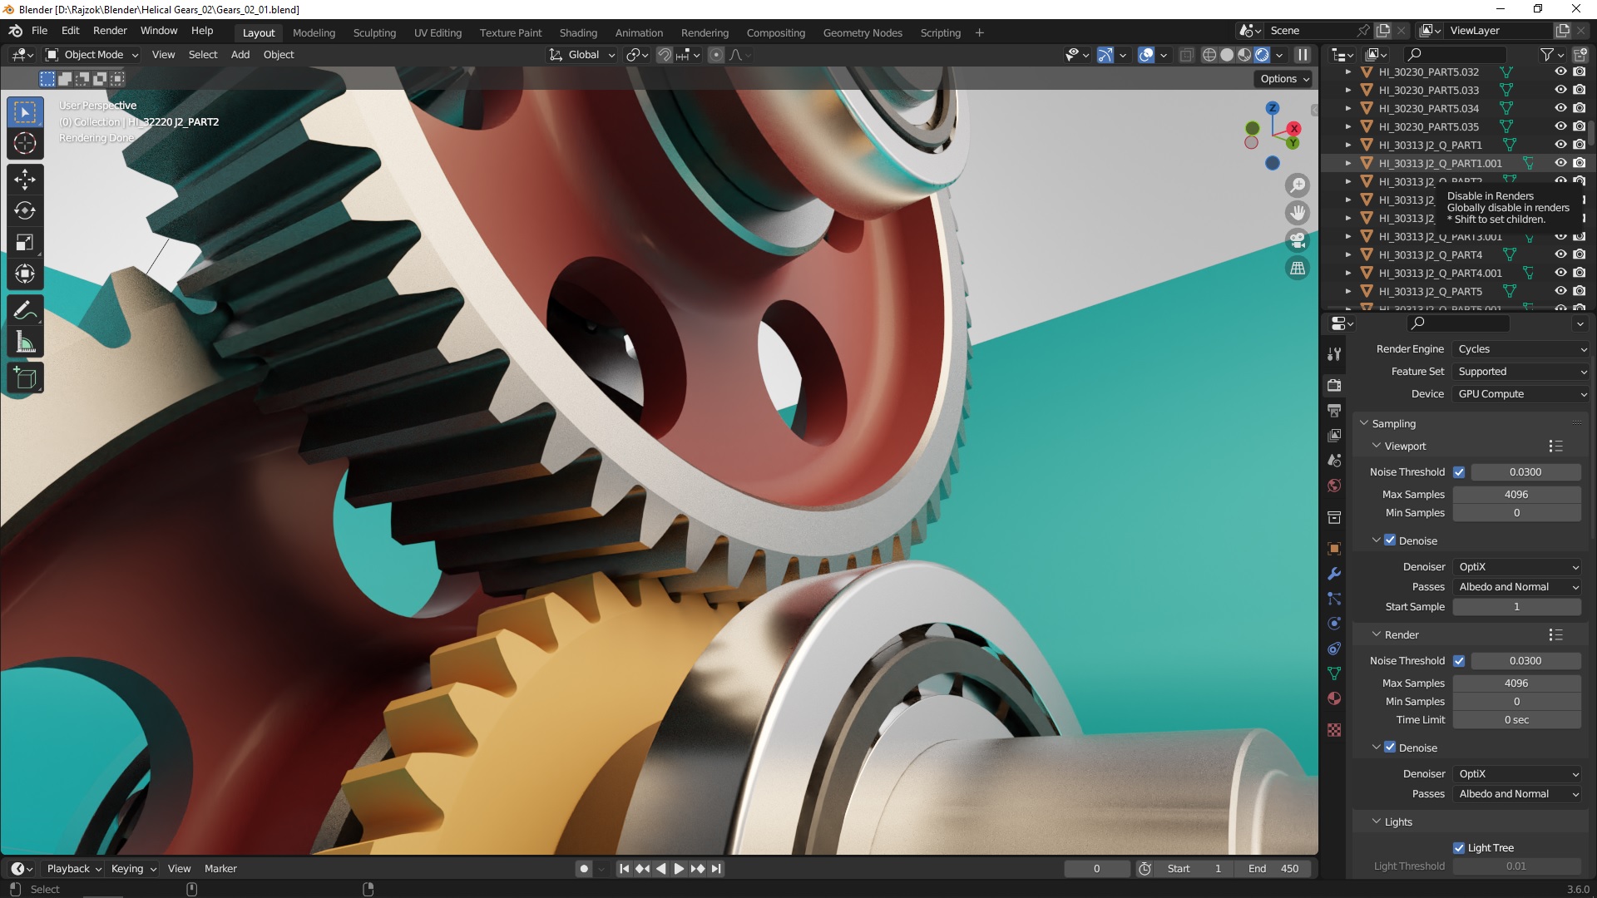Select the Rotate tool
This screenshot has height=898, width=1597.
25,210
